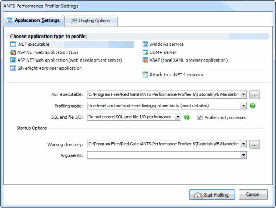Click Attach to a .NET 4 process icon
276x208 pixels.
point(145,75)
